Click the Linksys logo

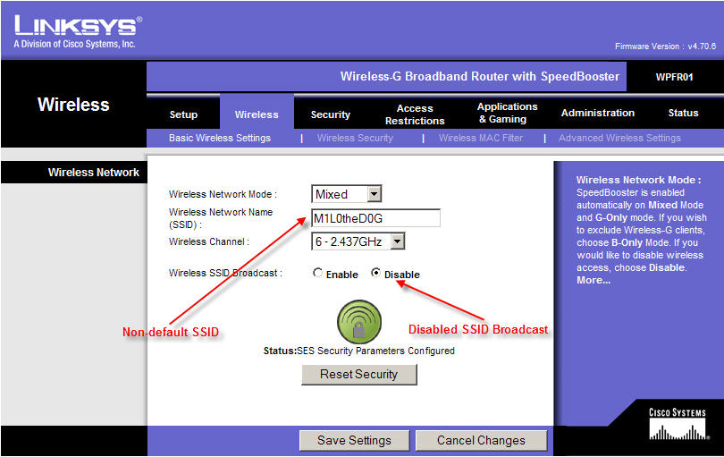[77, 30]
